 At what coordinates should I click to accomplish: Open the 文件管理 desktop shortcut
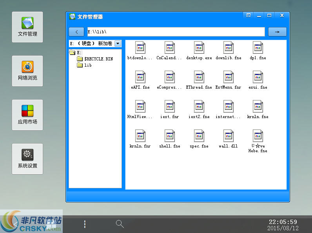click(x=27, y=27)
